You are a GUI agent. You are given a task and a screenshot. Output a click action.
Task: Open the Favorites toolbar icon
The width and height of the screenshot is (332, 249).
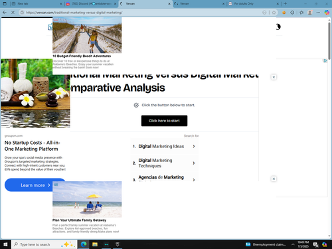pyautogui.click(x=301, y=13)
